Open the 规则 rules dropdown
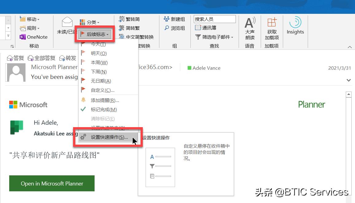 [32, 28]
